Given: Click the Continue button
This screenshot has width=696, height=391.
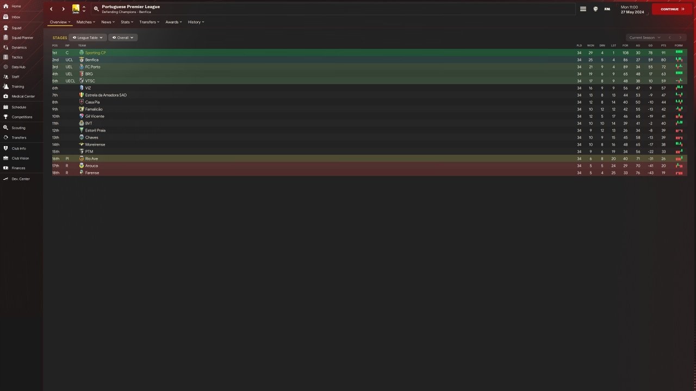Looking at the screenshot, I should click(x=672, y=9).
